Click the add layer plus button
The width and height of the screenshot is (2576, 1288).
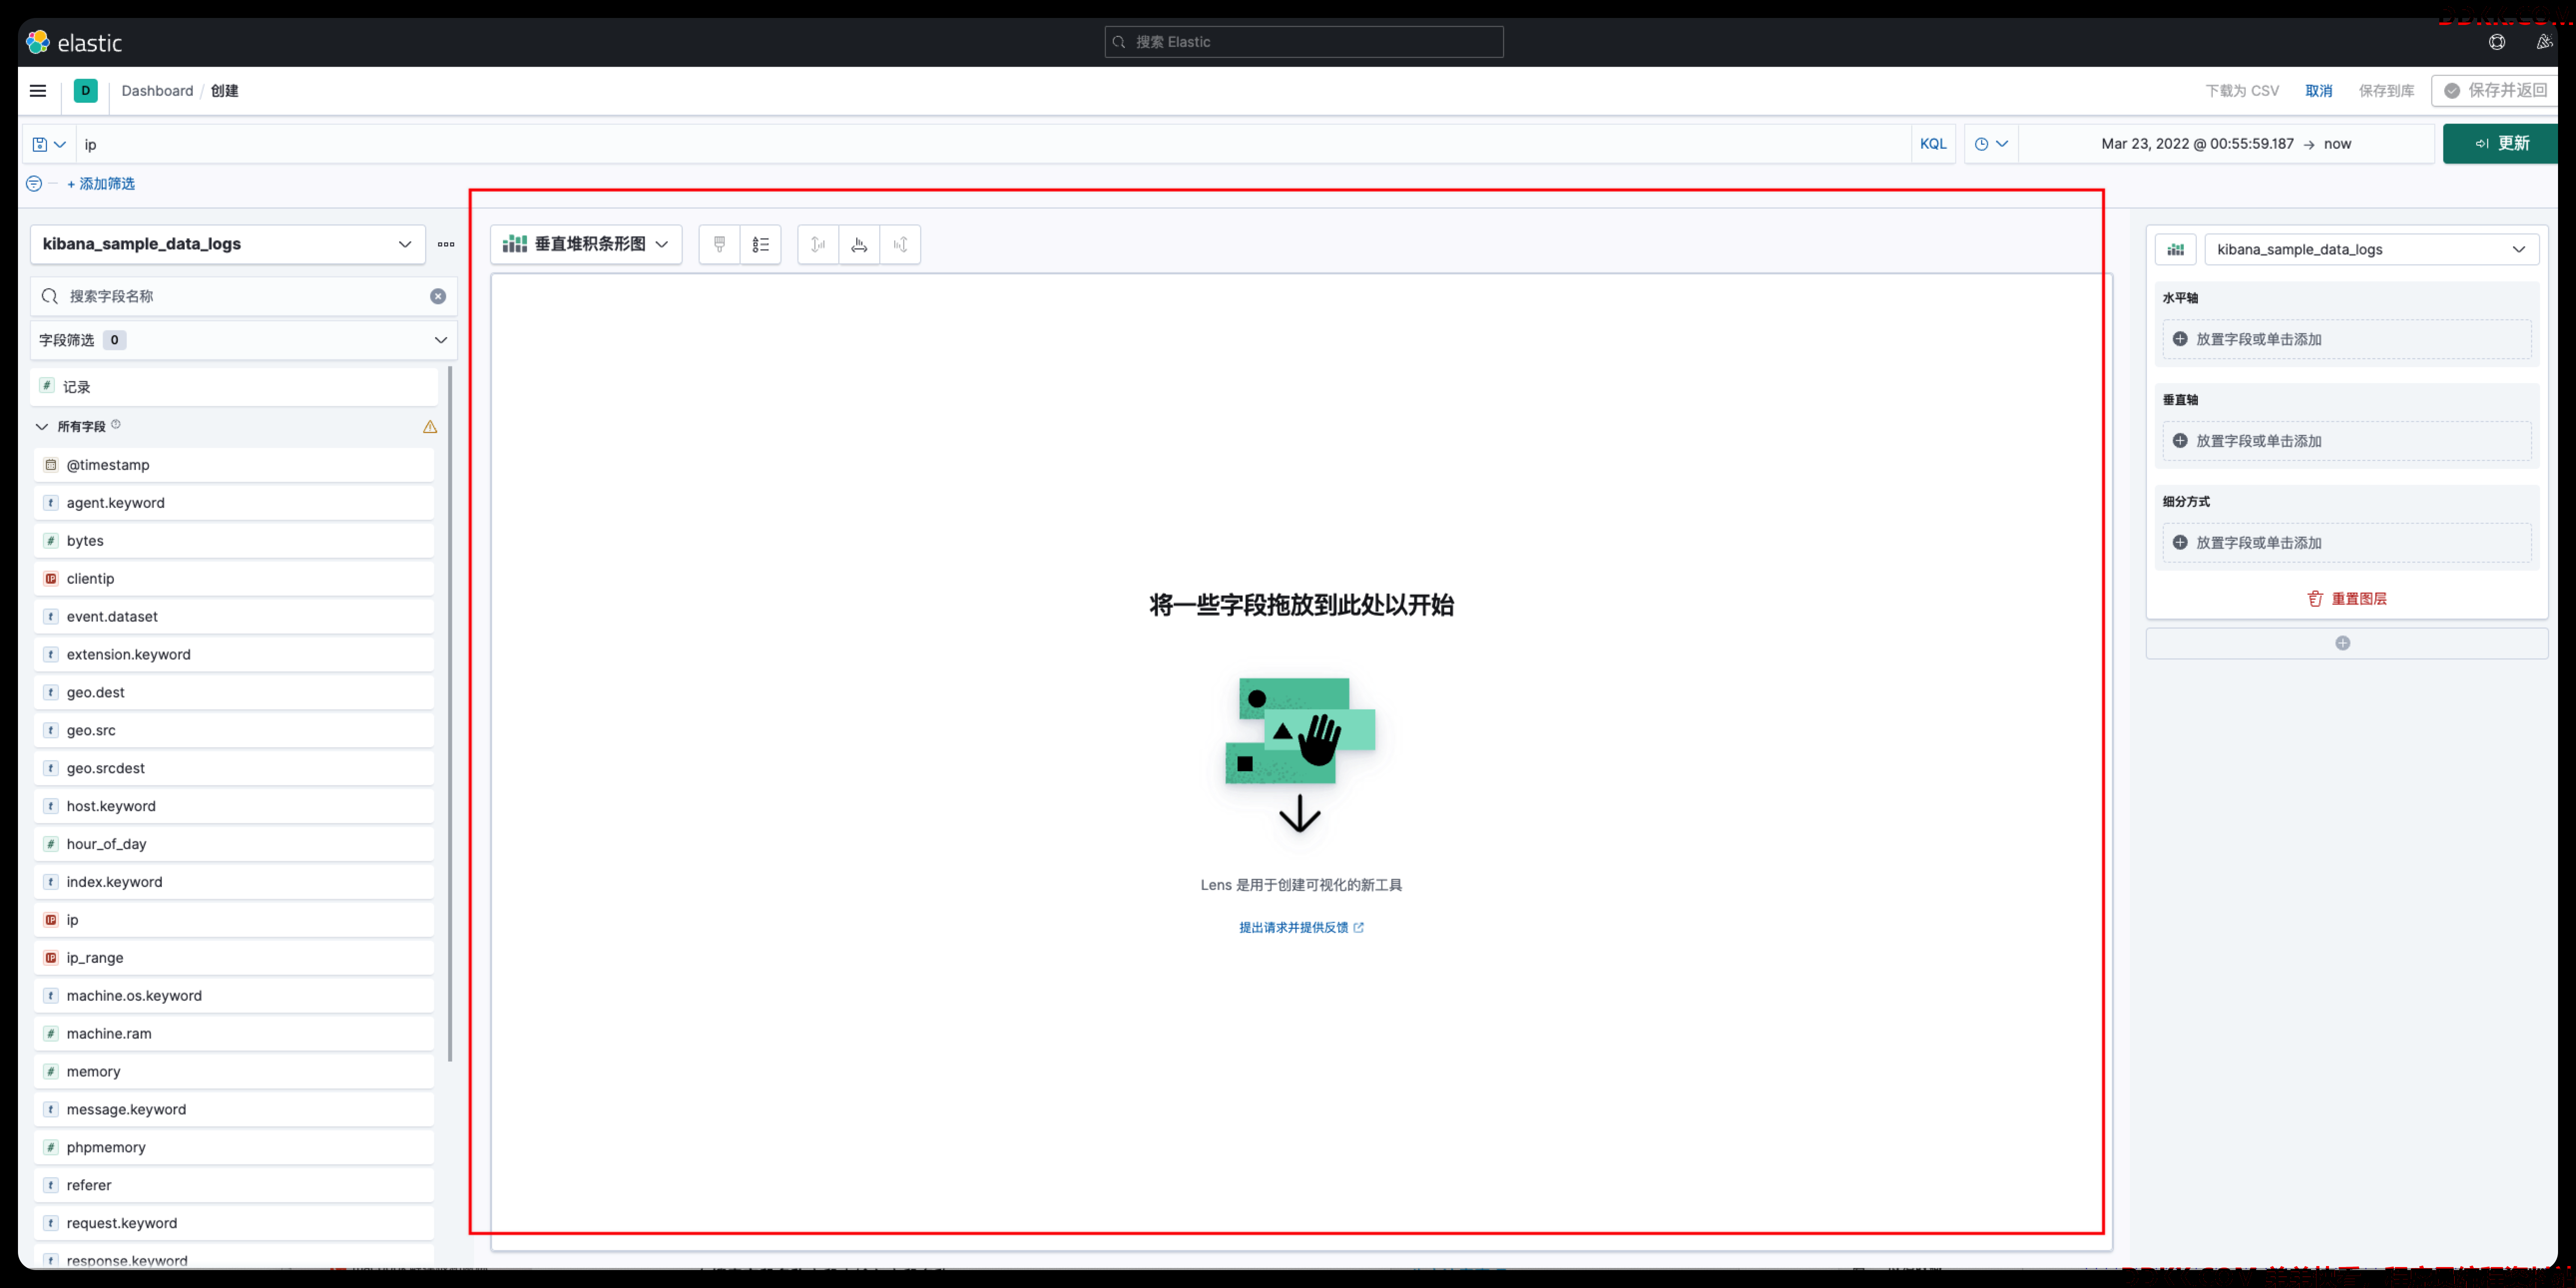[2346, 643]
